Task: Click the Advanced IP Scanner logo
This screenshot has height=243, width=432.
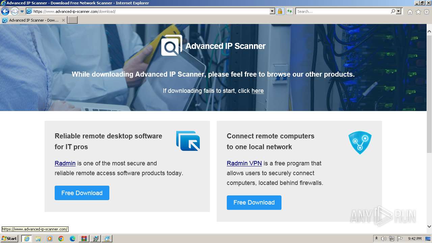Action: coord(213,46)
